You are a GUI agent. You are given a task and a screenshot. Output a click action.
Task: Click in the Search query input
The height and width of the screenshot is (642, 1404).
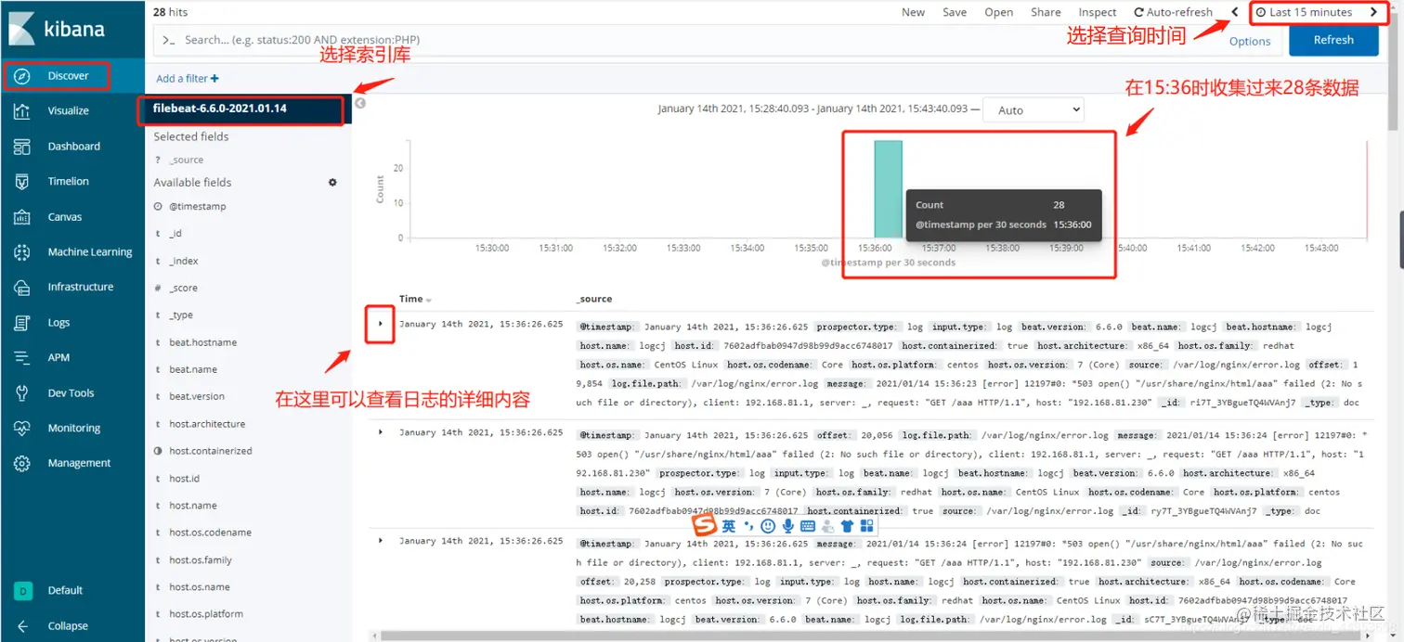pos(685,40)
